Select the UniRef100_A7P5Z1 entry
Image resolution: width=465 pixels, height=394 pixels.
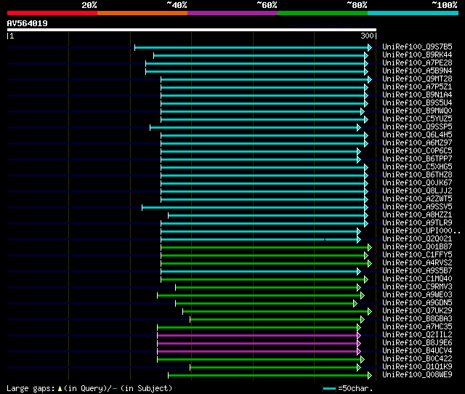coord(417,87)
